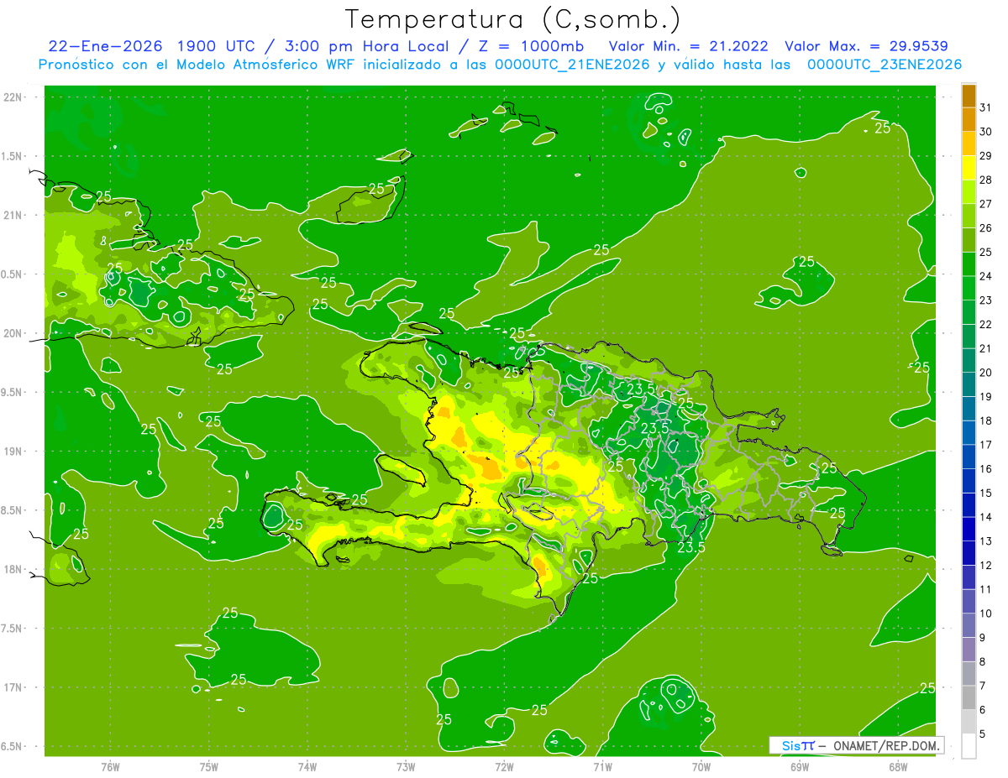Pick the olive green swatch between 25 and 26
The height and width of the screenshot is (778, 1008).
pyautogui.click(x=969, y=240)
